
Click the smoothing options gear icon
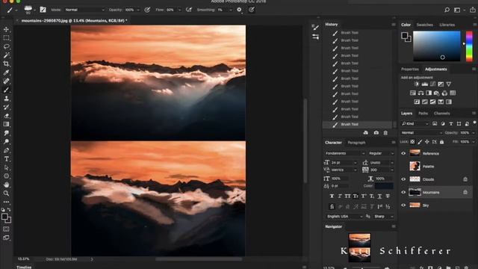(x=239, y=10)
